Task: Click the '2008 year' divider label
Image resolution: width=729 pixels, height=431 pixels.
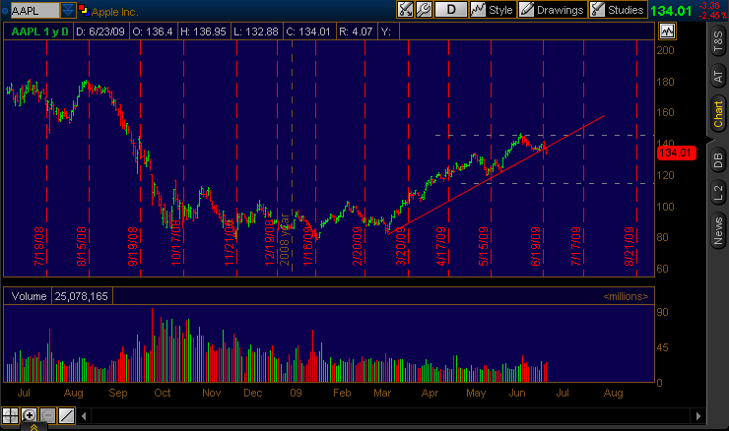Action: 285,240
